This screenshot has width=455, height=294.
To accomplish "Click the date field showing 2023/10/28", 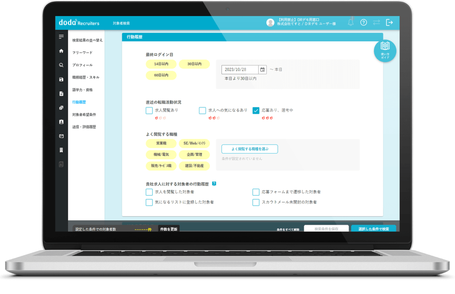I will pos(240,70).
